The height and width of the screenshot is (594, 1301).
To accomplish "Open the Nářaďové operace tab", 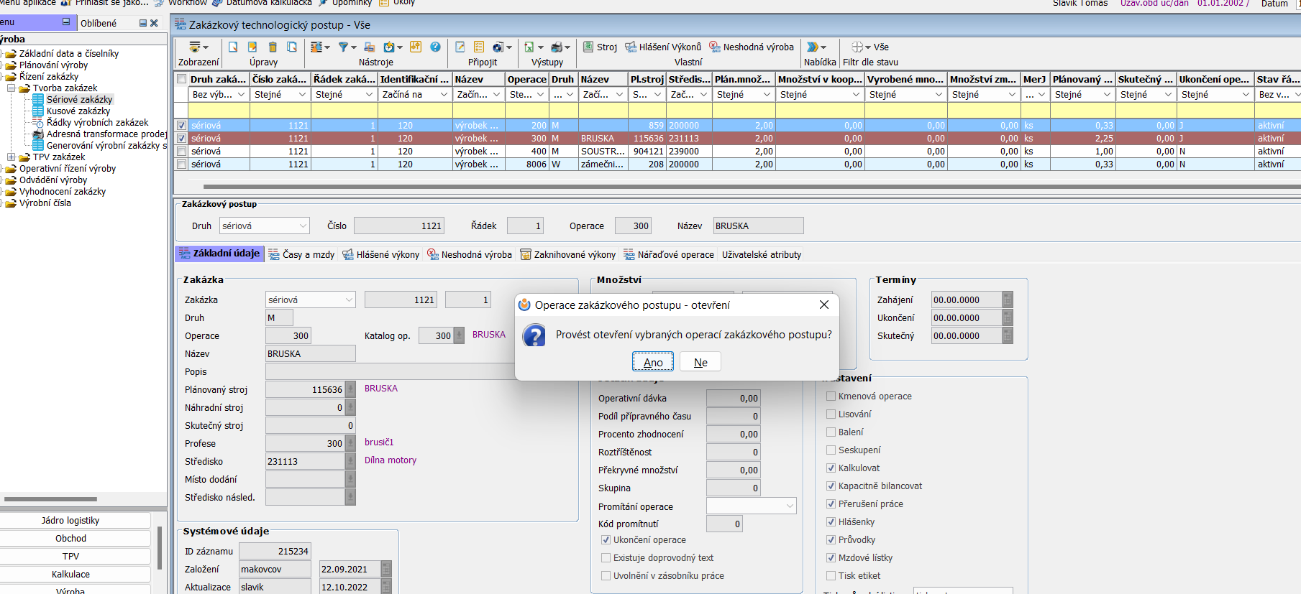I will 669,255.
